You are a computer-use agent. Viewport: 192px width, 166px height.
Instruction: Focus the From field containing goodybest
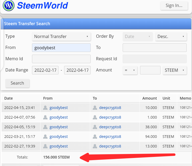click(61, 48)
